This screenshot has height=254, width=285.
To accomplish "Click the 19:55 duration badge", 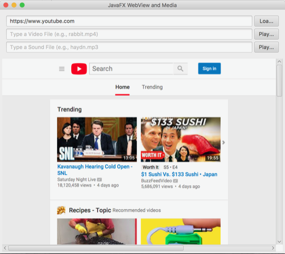I will 213,158.
